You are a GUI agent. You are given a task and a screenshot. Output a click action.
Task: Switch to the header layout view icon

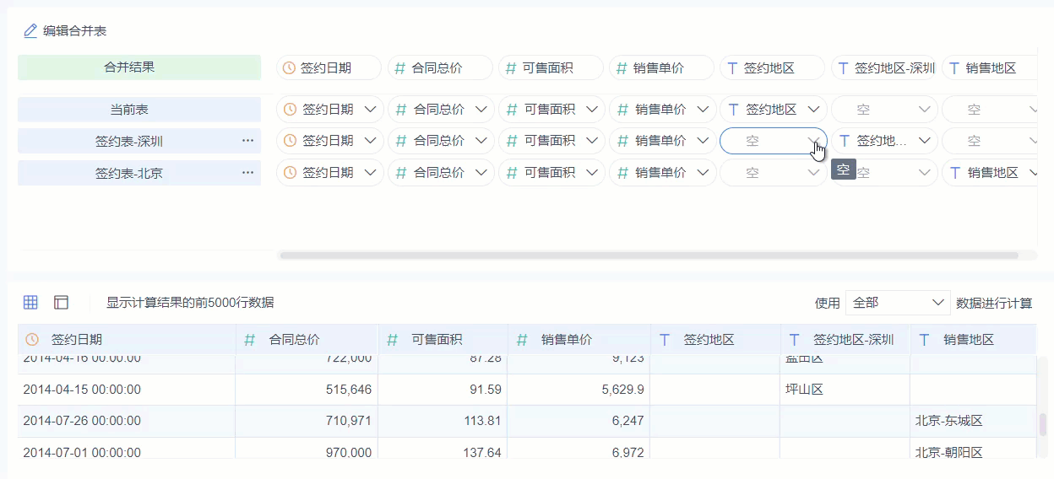click(x=61, y=302)
